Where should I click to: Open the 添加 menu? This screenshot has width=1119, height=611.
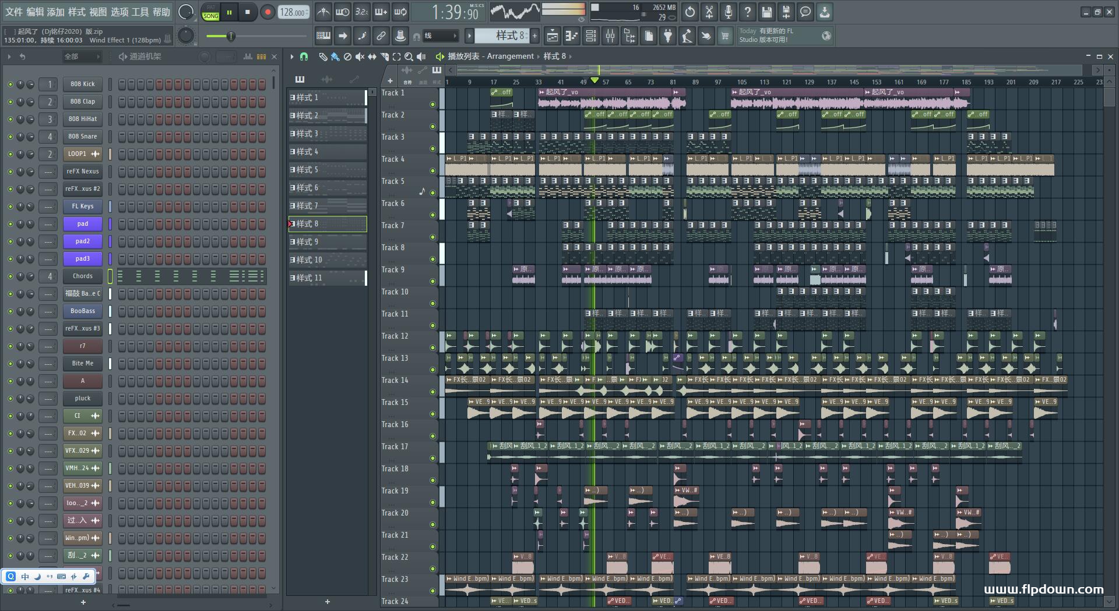(56, 12)
